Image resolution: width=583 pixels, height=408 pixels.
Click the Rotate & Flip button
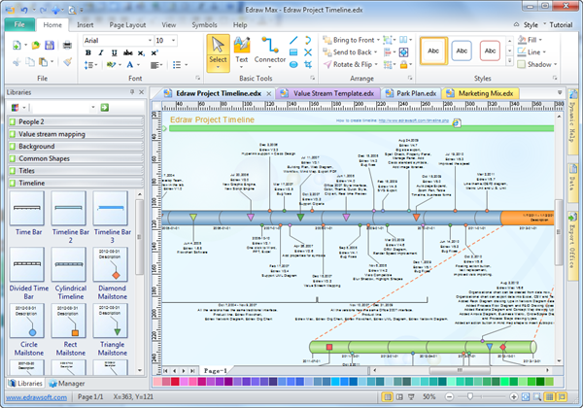(353, 64)
